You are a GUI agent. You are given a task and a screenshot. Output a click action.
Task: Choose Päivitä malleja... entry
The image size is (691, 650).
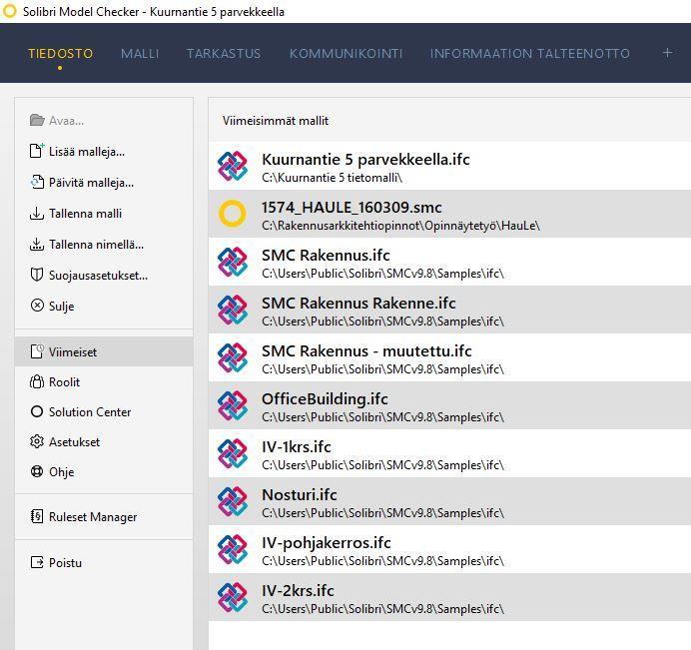(104, 183)
